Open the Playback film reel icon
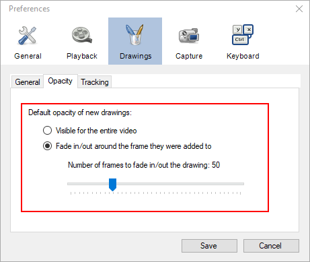 point(82,35)
